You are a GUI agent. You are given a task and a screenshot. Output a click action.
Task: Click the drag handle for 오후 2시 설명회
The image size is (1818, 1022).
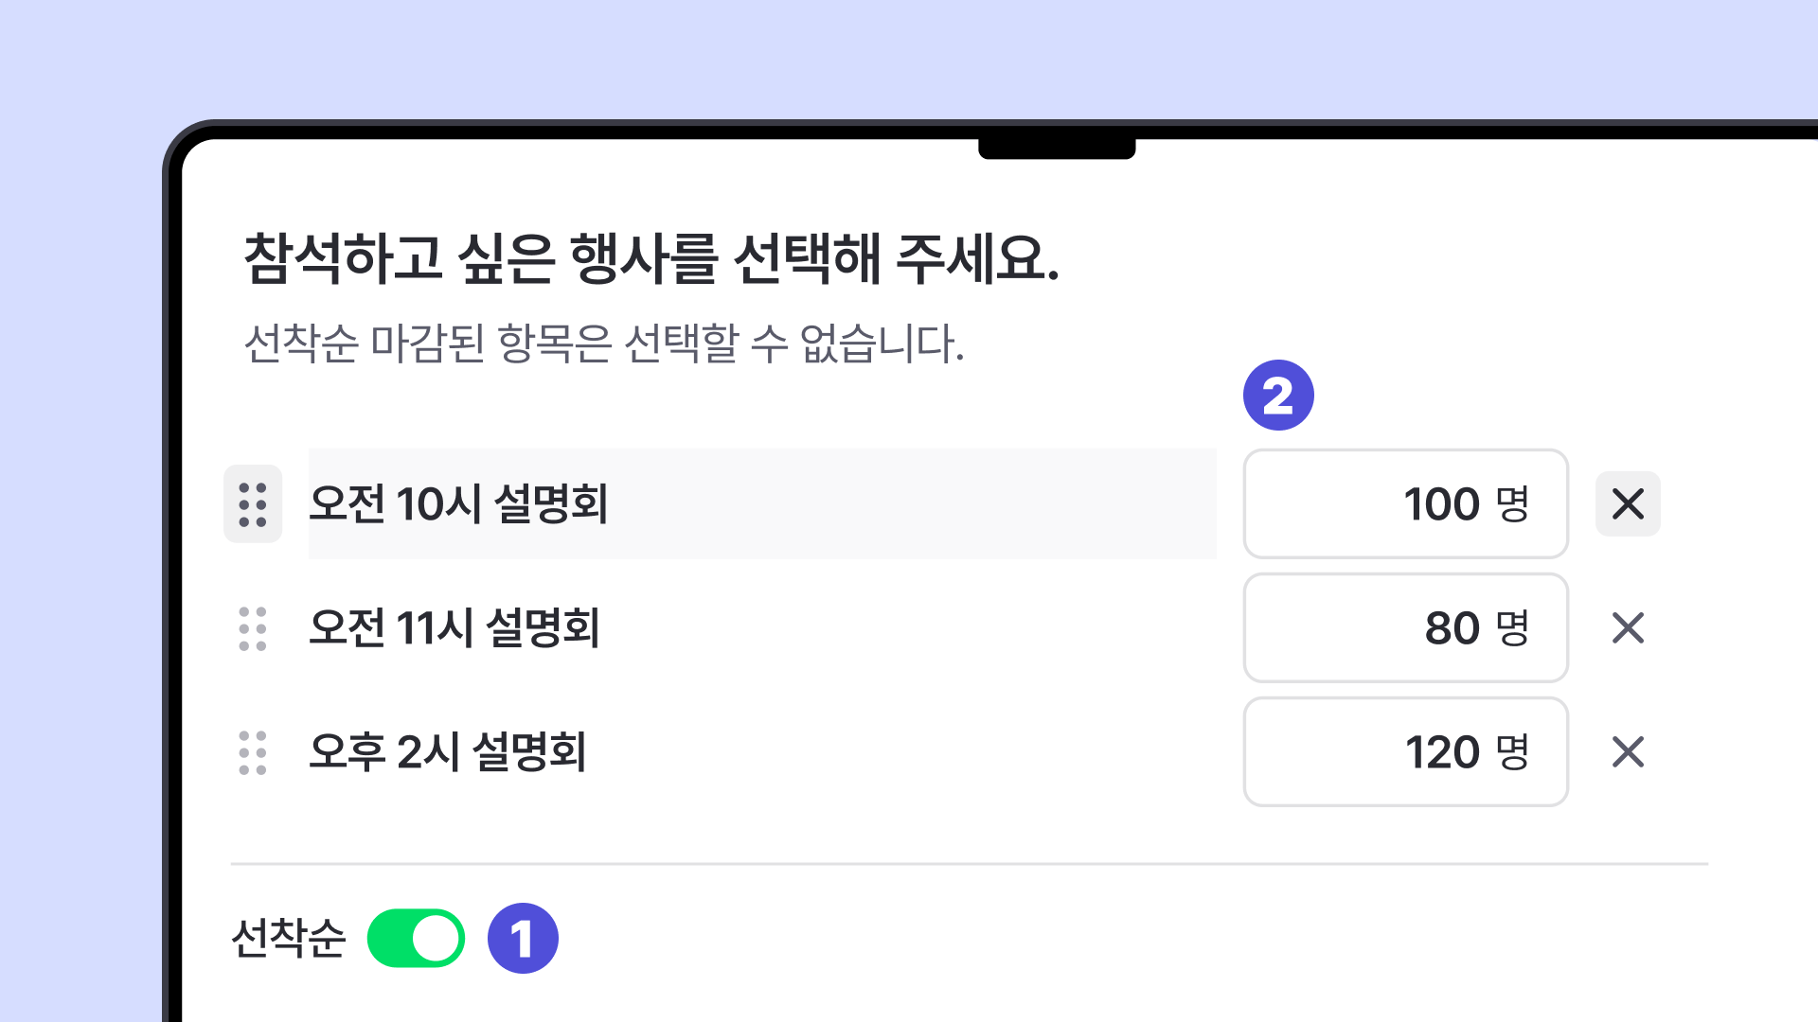253,752
